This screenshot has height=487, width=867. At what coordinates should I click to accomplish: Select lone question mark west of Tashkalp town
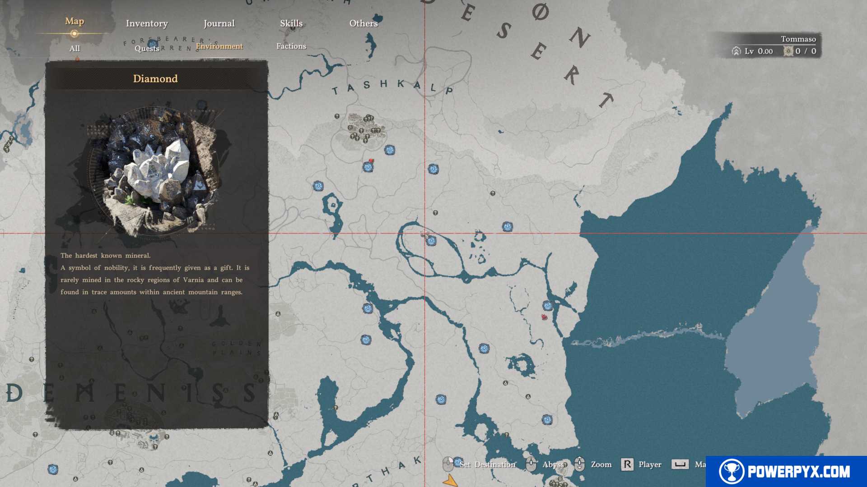point(337,116)
